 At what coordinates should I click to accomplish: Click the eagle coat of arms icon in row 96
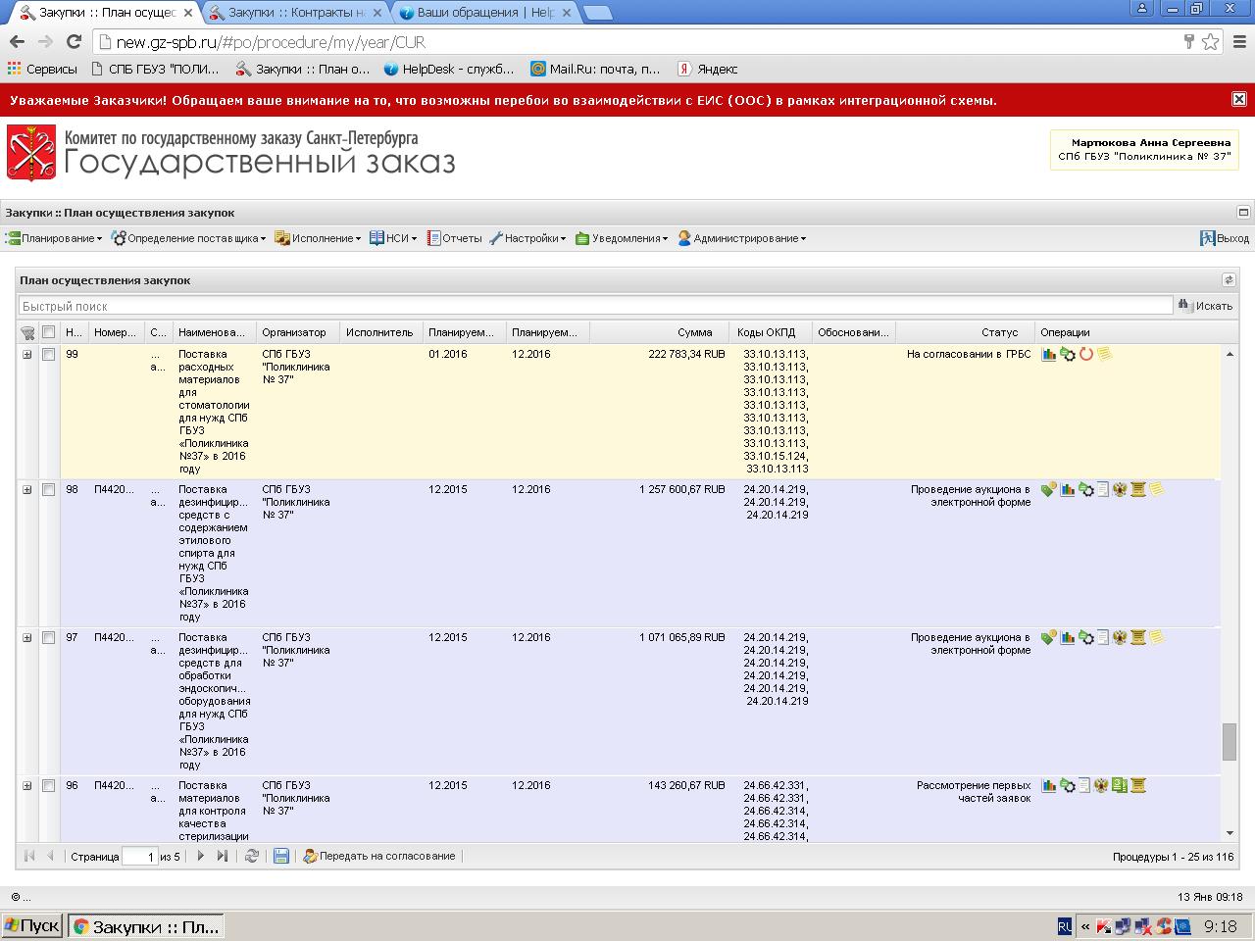[x=1101, y=785]
